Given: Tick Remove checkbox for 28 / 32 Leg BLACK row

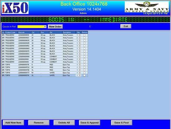Looking at the screenshot, I should tap(84, 38).
